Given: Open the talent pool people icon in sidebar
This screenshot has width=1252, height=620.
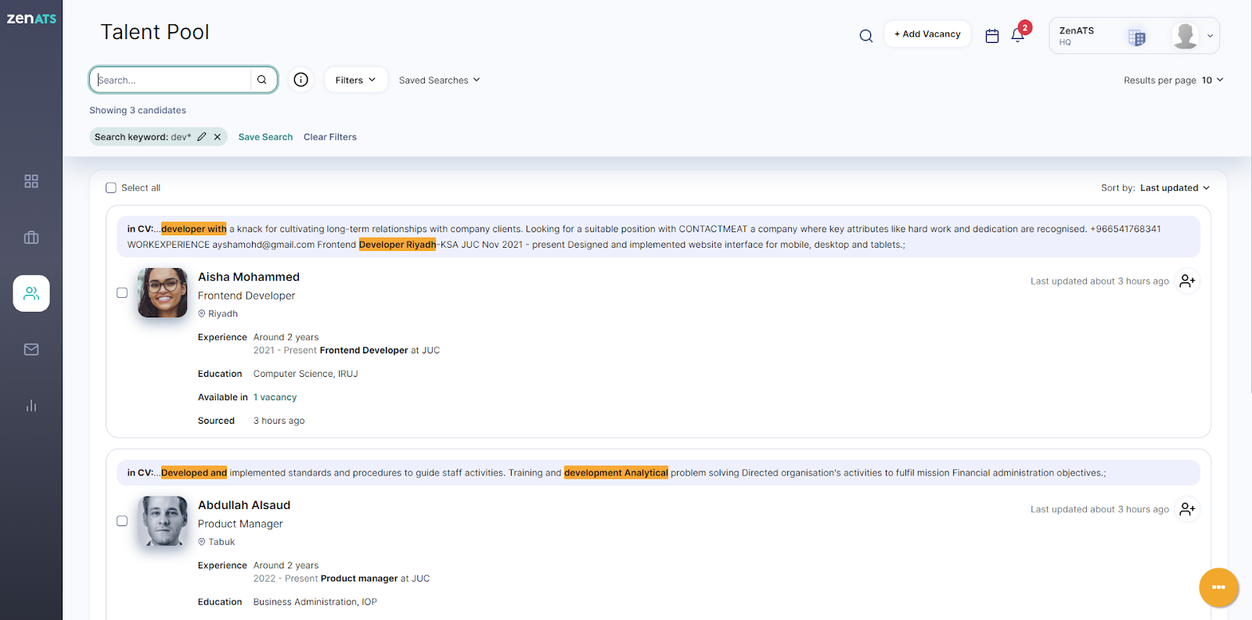Looking at the screenshot, I should [x=31, y=293].
